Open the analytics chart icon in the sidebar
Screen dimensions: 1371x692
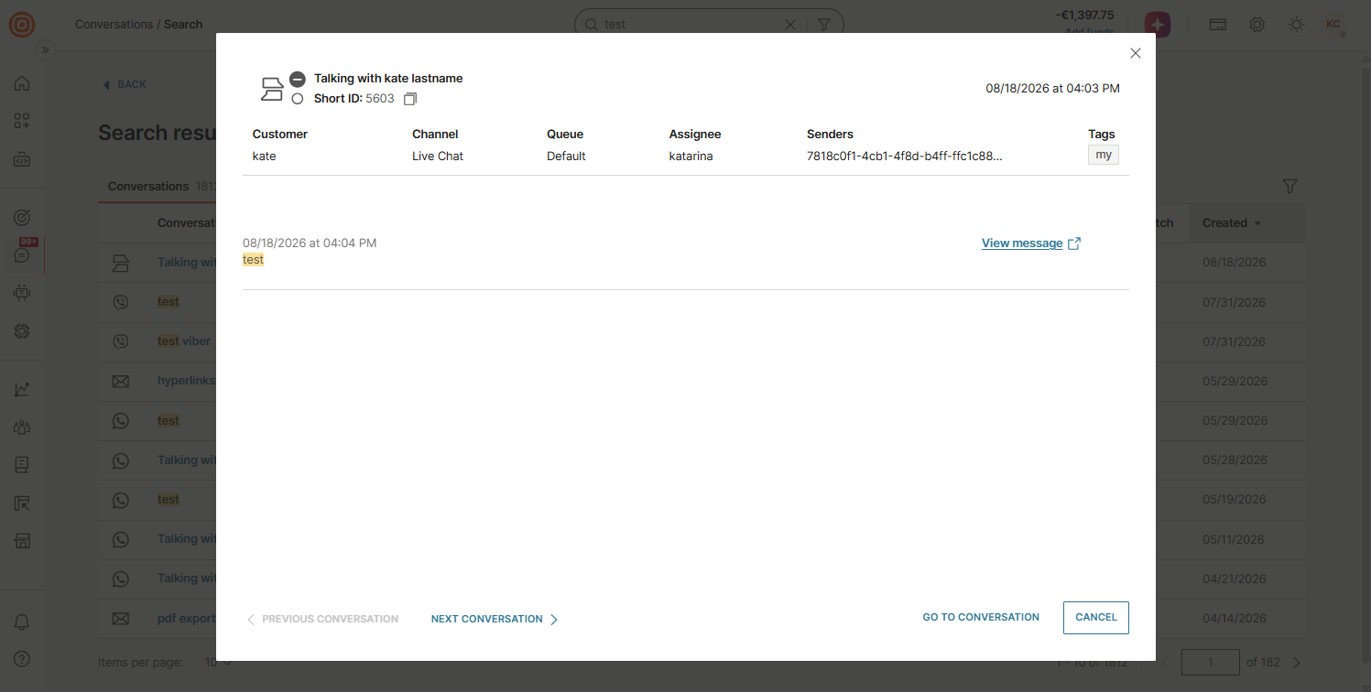[22, 389]
